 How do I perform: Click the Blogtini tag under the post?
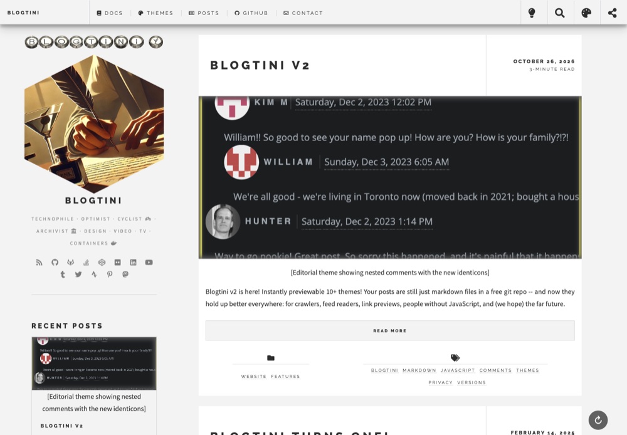click(384, 370)
